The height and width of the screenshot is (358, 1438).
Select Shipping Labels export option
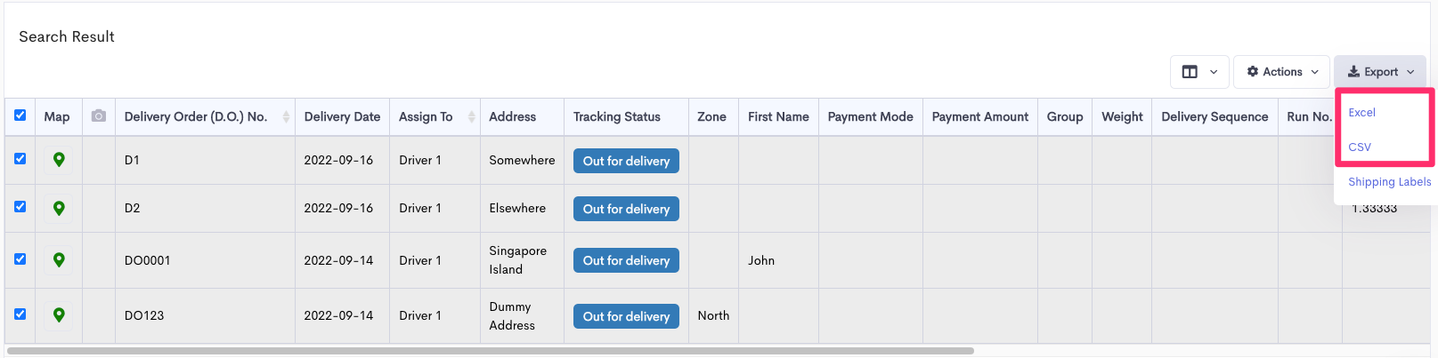point(1389,182)
